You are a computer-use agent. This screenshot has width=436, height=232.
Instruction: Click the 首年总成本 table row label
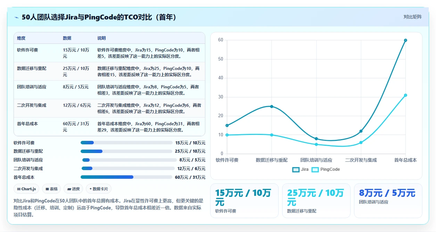coord(27,124)
